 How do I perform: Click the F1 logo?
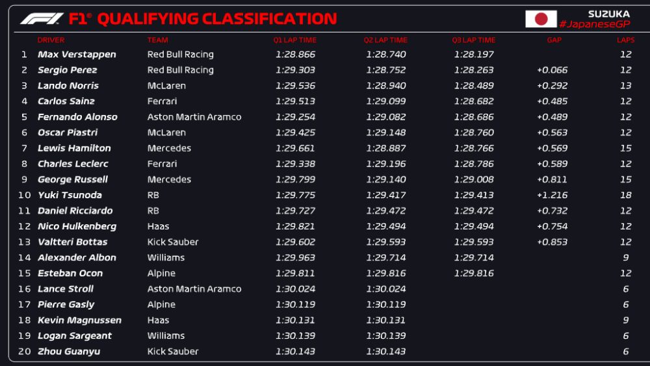[x=42, y=19]
